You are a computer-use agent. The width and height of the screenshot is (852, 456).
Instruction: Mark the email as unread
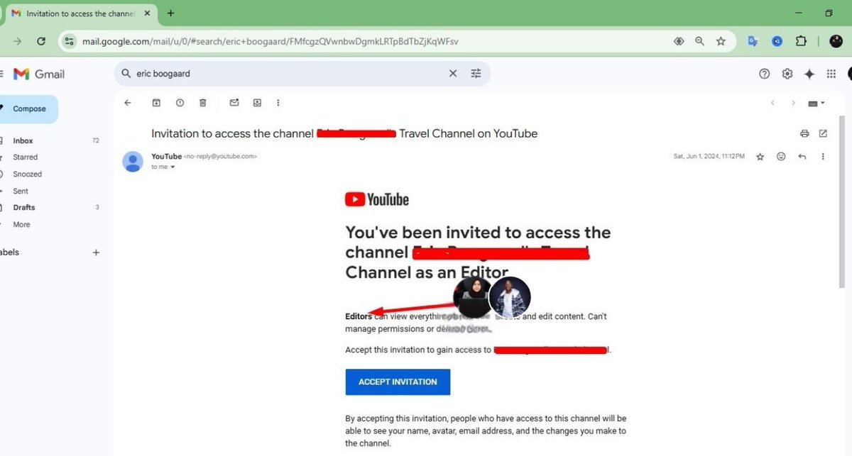234,103
